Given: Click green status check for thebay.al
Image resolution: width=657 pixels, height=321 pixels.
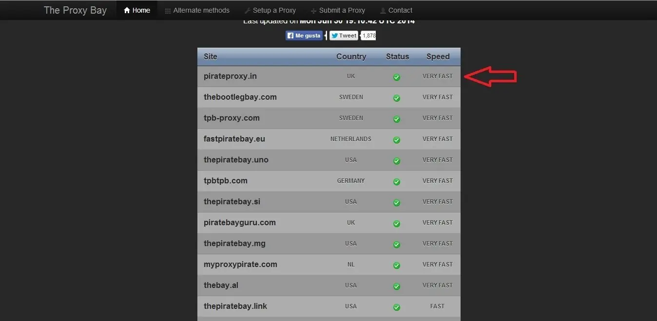Looking at the screenshot, I should click(397, 286).
